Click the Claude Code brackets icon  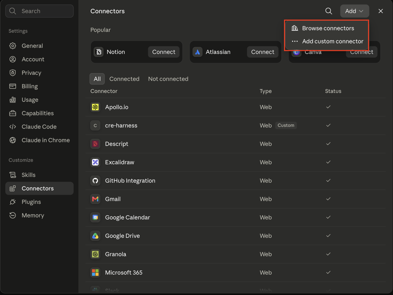(x=13, y=127)
